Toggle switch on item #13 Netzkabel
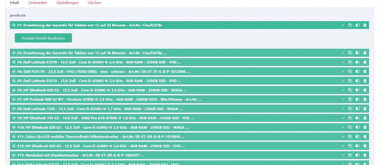This screenshot has width=379, height=165. [x=357, y=156]
